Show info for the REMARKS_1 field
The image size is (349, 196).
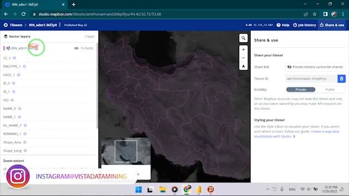[x=25, y=134]
